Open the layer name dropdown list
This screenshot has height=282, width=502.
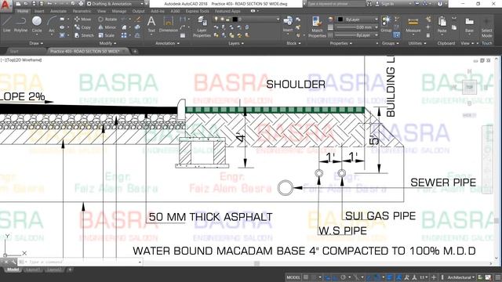(x=246, y=19)
